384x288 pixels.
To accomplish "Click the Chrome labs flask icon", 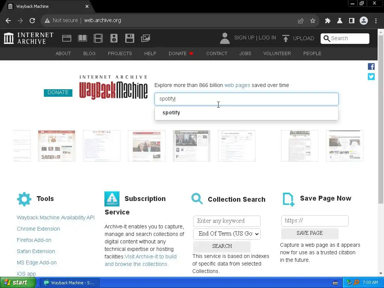I will pos(339,21).
